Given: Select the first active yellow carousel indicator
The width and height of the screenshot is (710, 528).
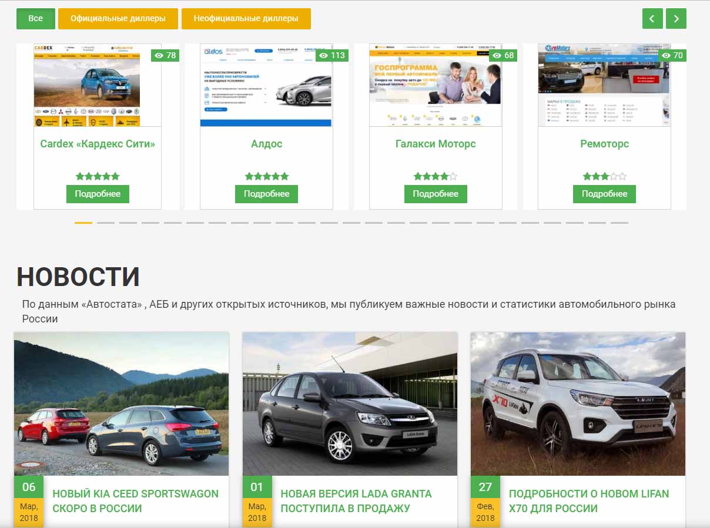Looking at the screenshot, I should click(83, 223).
